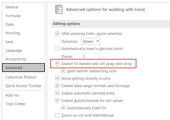This screenshot has height=120, width=170.
Task: Disable Enable automatic percent entry
Action: coord(57,93)
